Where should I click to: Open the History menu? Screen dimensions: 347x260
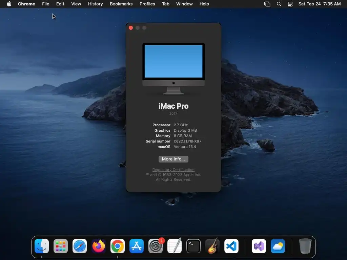[95, 4]
